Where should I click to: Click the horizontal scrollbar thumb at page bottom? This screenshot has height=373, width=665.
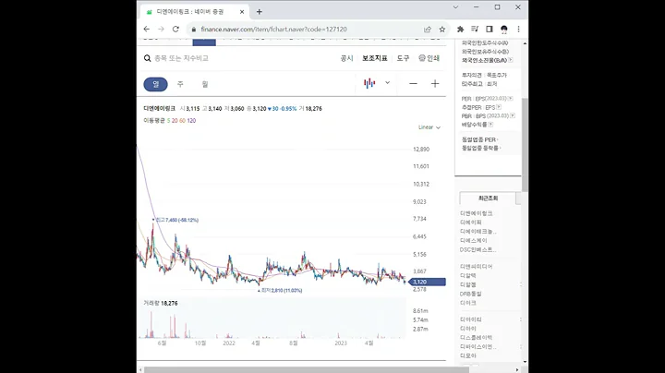coord(307,370)
